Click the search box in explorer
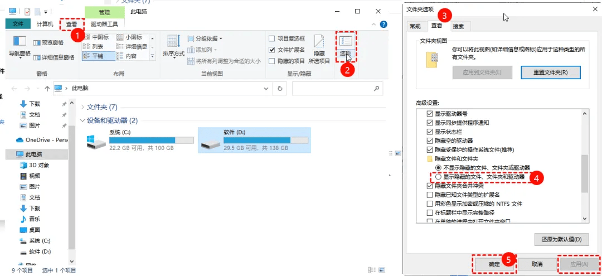 [337, 88]
